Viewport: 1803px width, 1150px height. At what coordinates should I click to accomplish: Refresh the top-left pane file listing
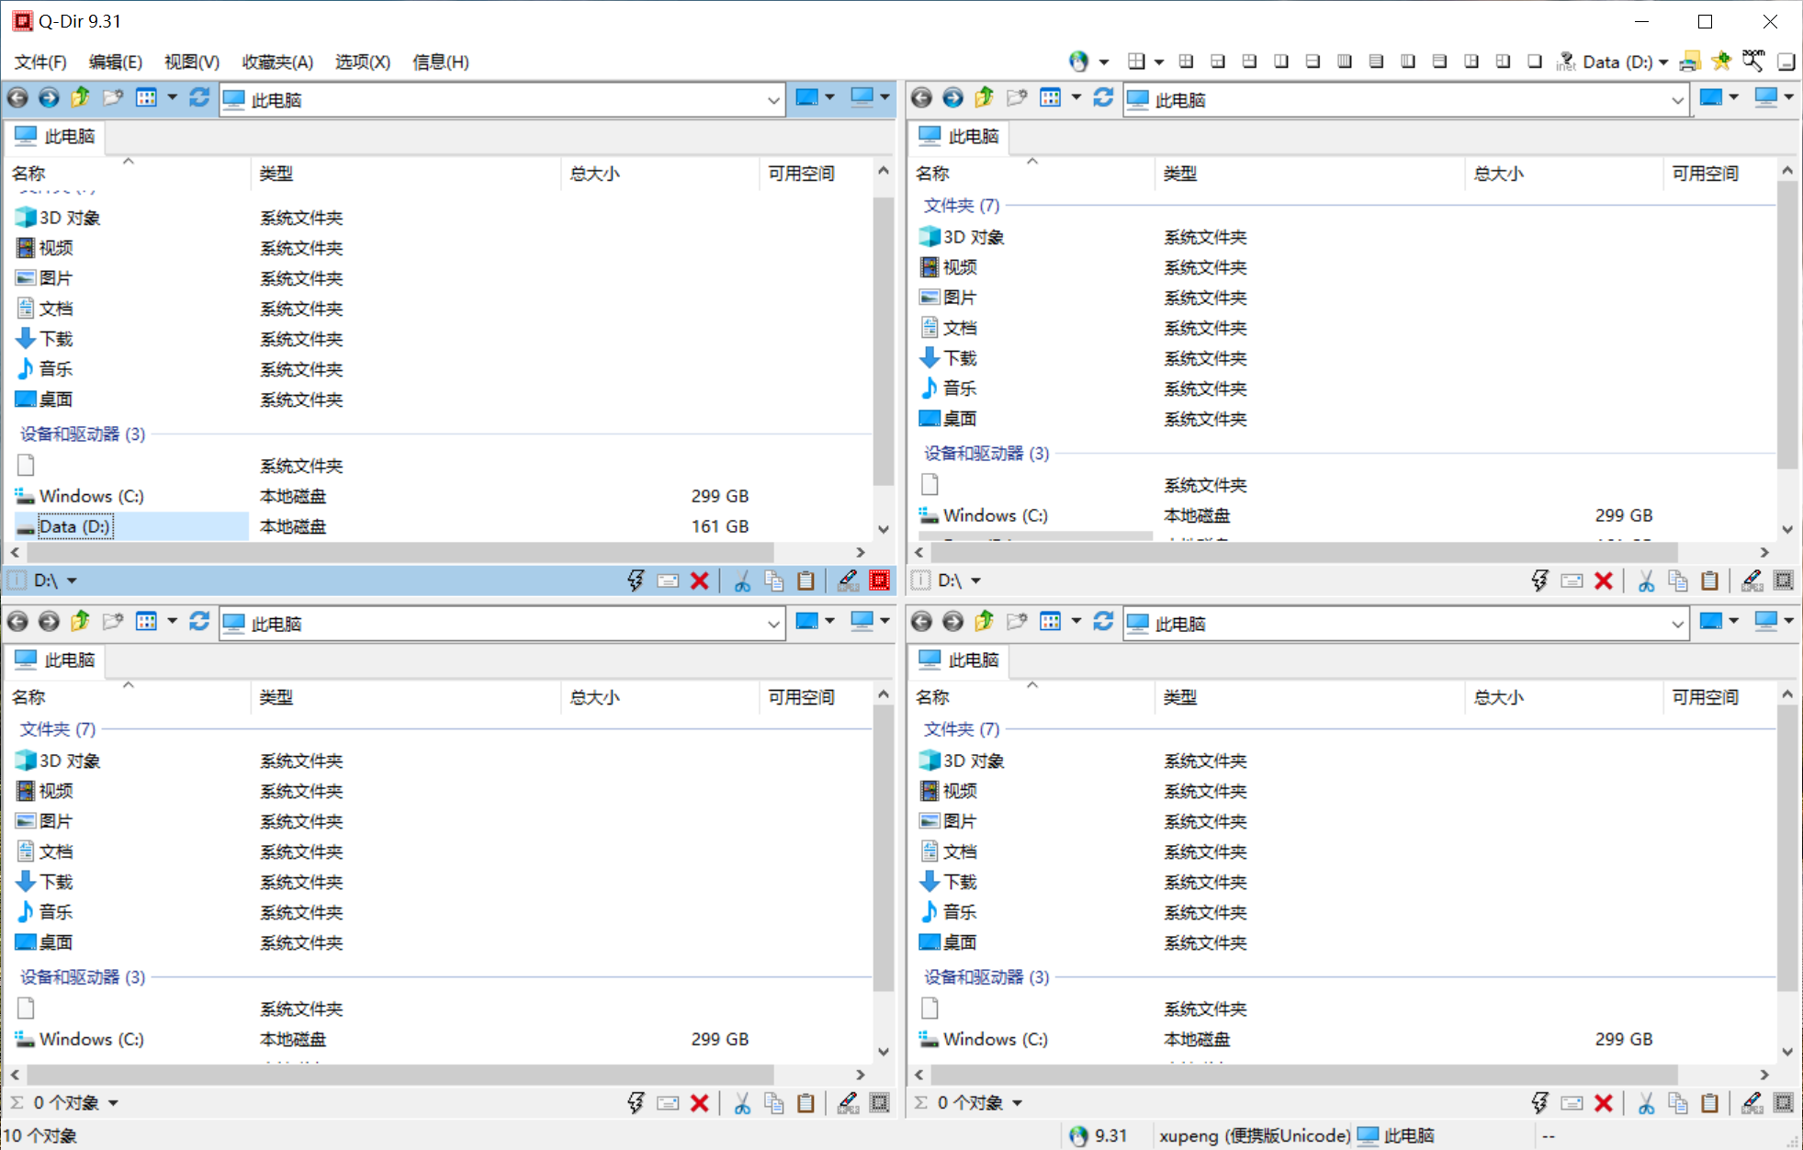pos(199,97)
